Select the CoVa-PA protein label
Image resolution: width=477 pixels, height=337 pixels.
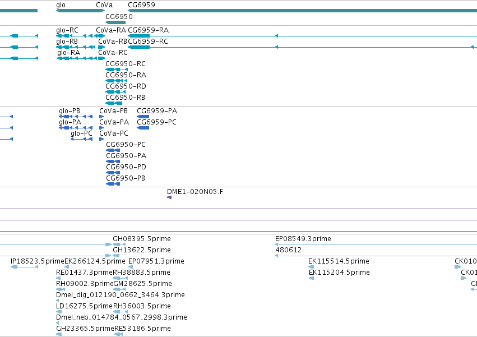(114, 122)
